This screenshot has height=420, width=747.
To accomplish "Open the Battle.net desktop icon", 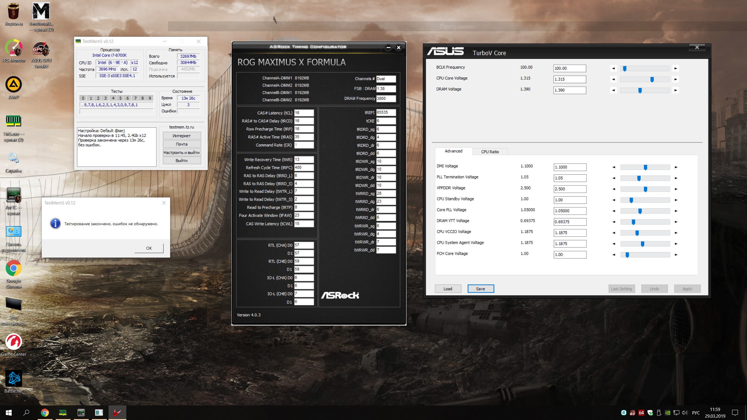I will tap(13, 379).
